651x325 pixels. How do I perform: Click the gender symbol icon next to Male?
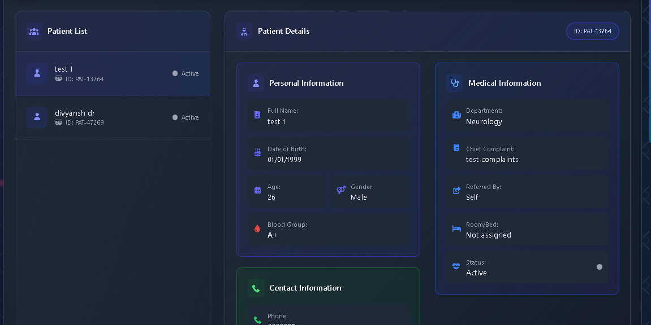click(340, 191)
